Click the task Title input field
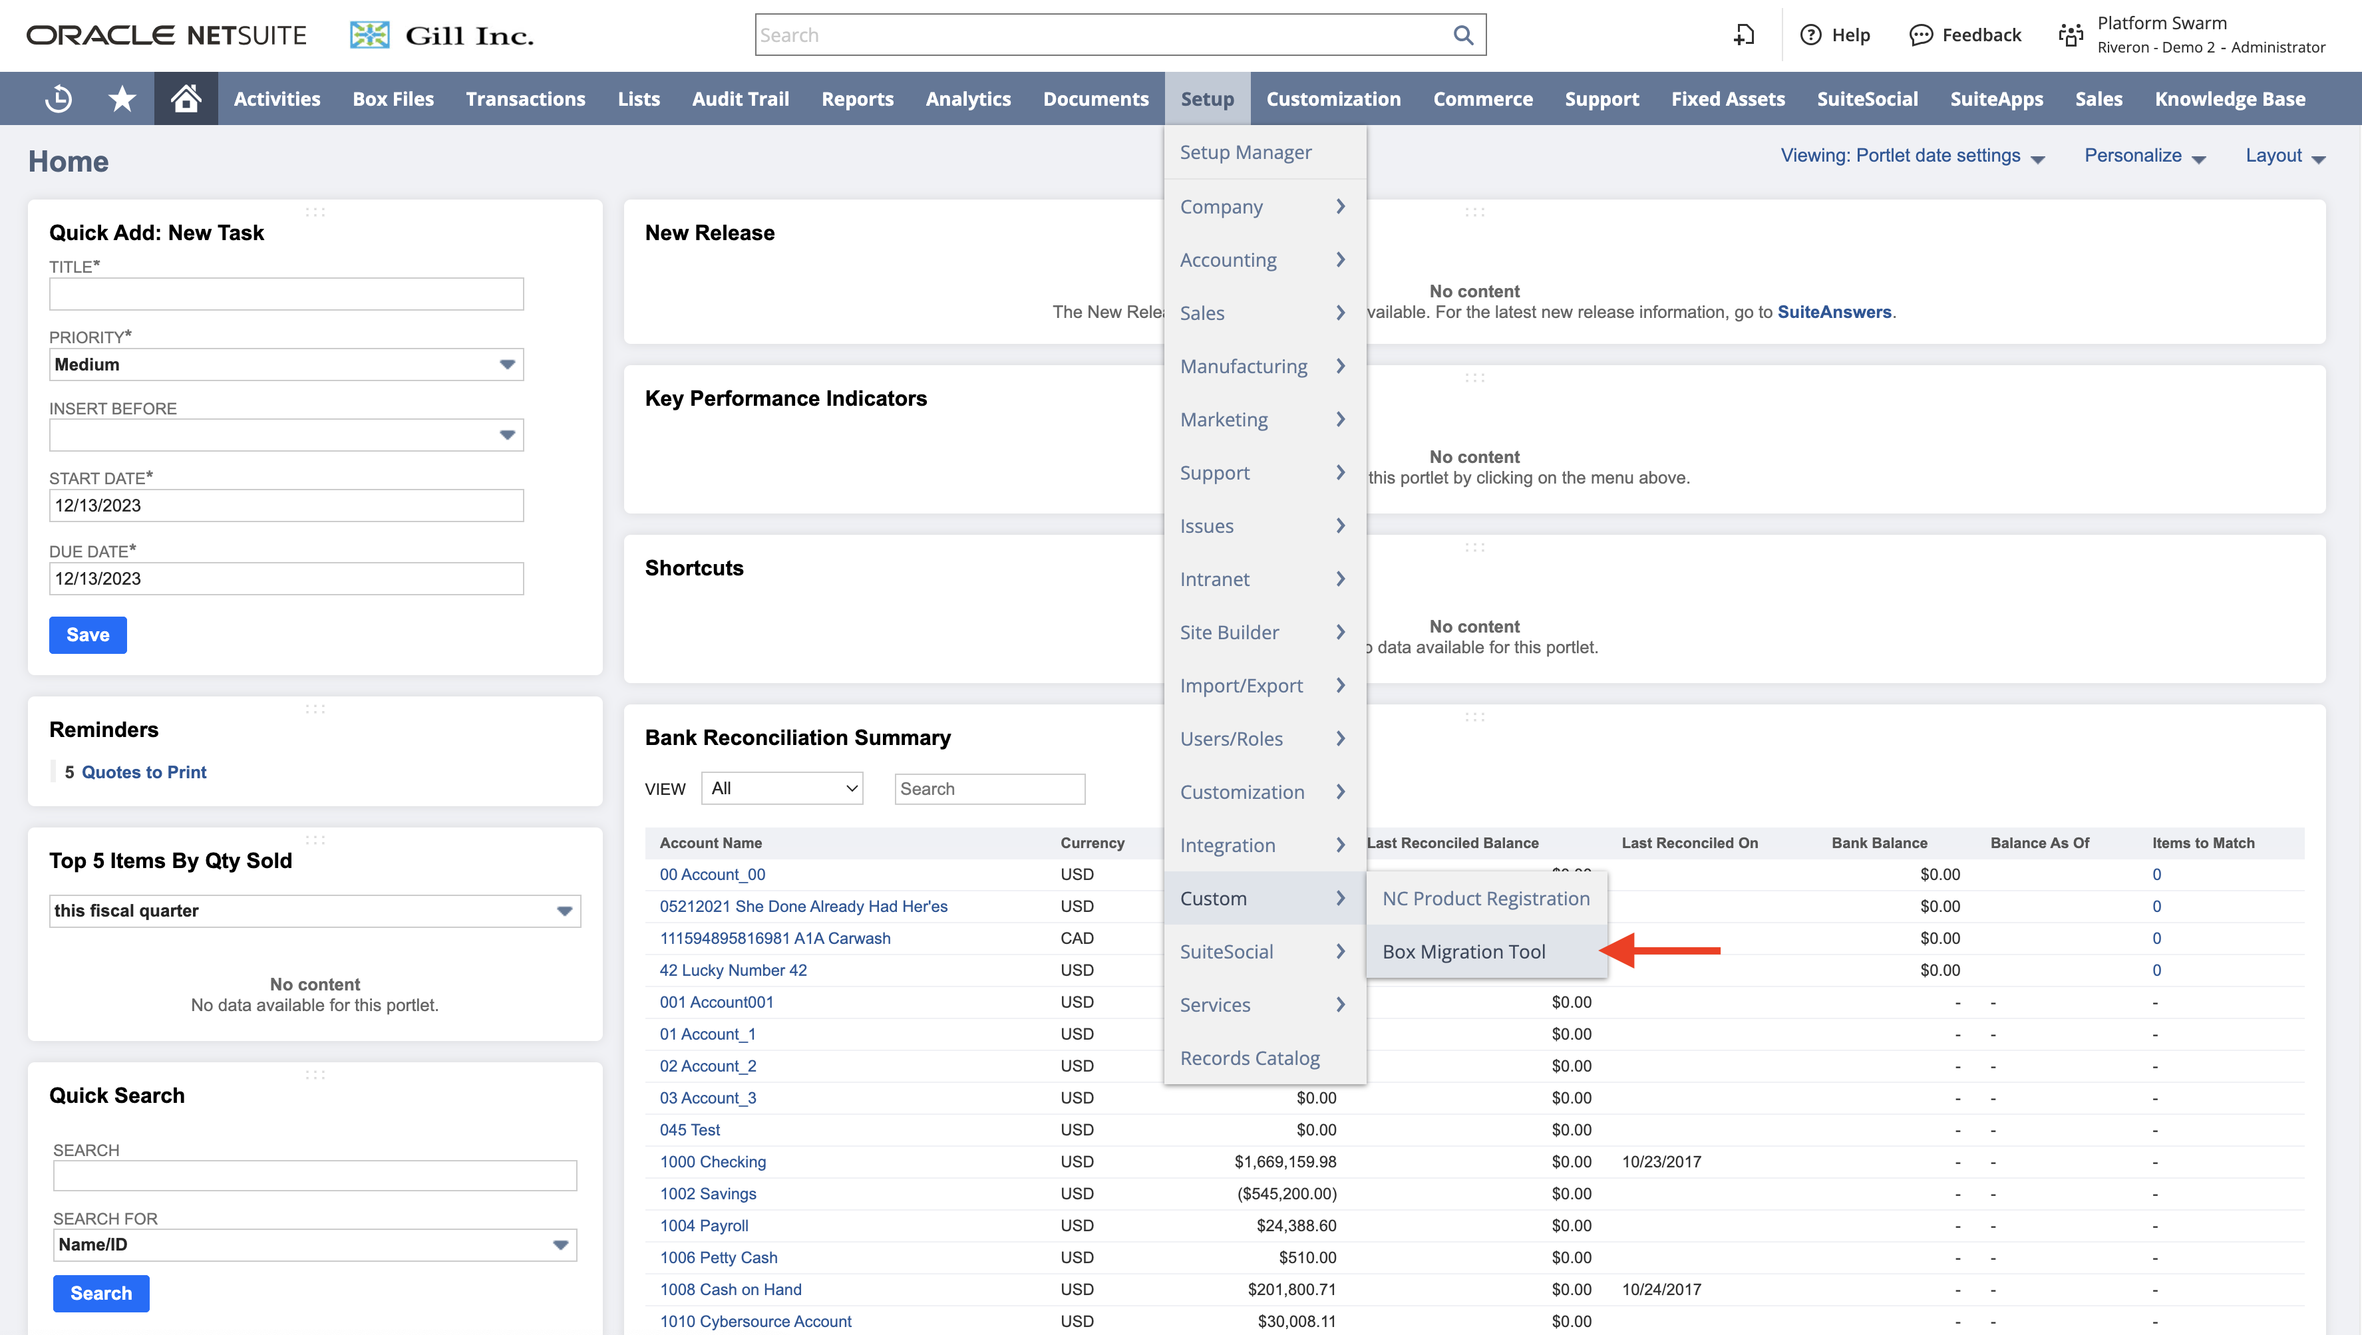The image size is (2362, 1335). [286, 293]
